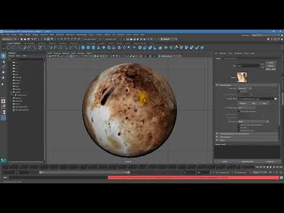Play the animation forwards

click(270, 167)
